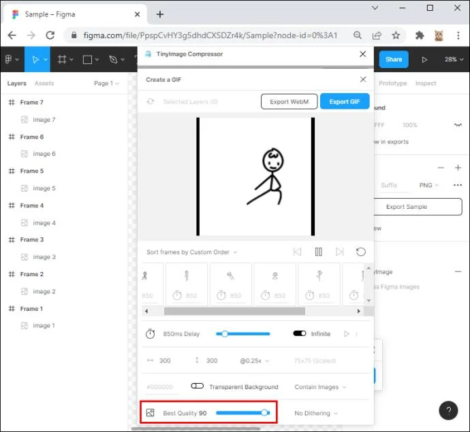The width and height of the screenshot is (470, 432).
Task: Click the Present play icon in Figma toolbar
Action: tap(424, 60)
